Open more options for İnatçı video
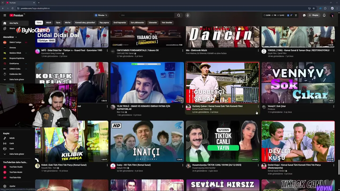 coord(183,165)
